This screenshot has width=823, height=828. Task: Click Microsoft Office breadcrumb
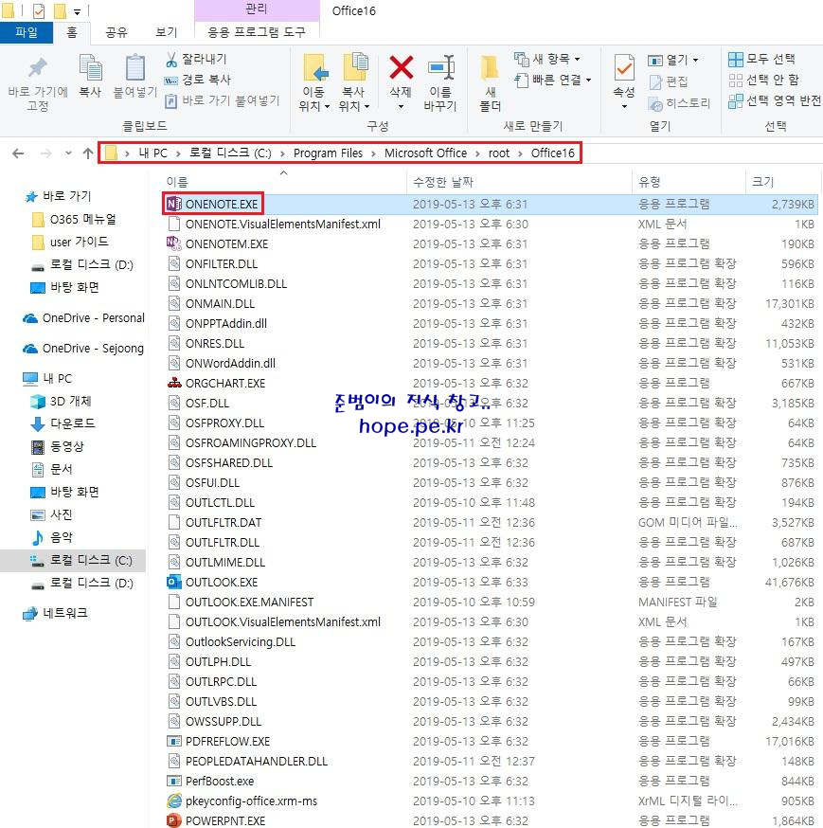pyautogui.click(x=425, y=153)
